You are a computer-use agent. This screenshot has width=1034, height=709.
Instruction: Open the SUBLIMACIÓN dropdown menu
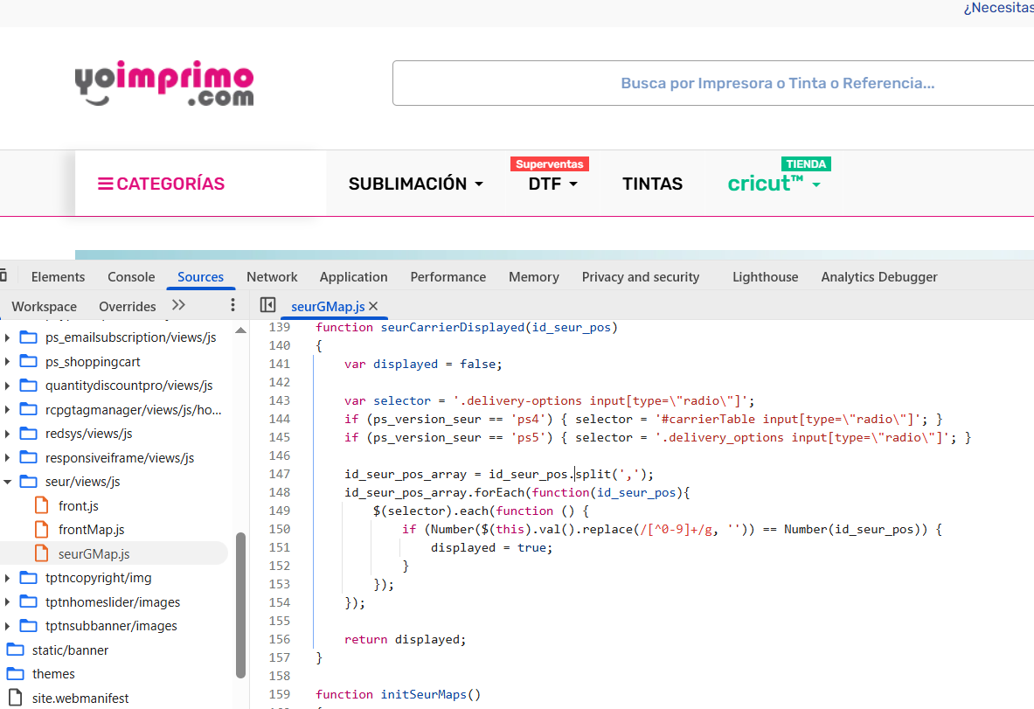415,184
